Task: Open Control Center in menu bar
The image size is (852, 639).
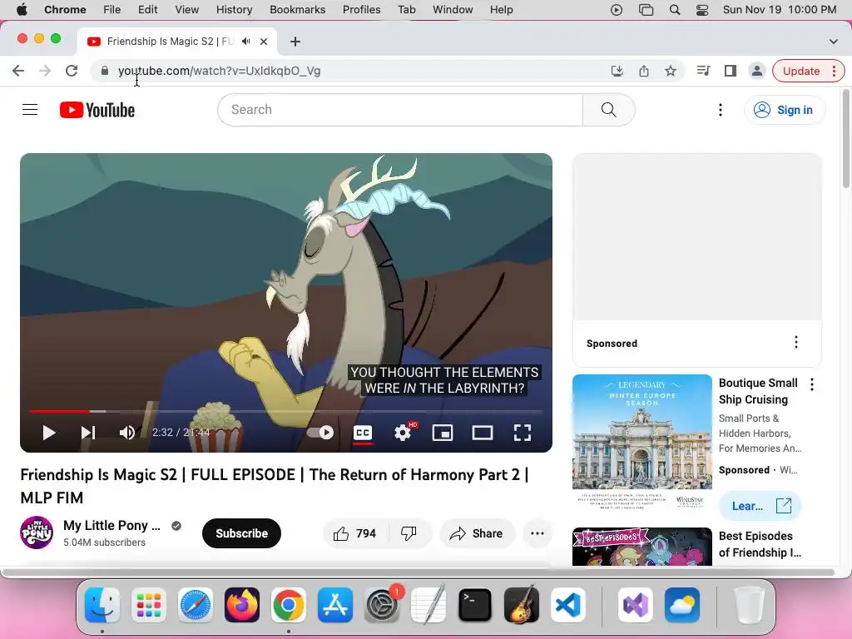Action: (702, 10)
